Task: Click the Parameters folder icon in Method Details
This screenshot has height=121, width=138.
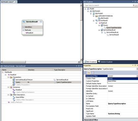Action: click(11, 77)
